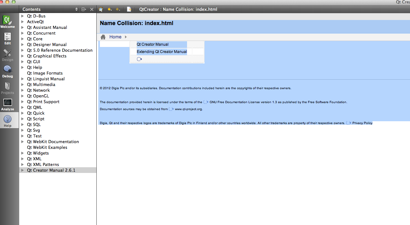Split the Contents sidebar panel
This screenshot has width=410, height=225.
pos(84,10)
